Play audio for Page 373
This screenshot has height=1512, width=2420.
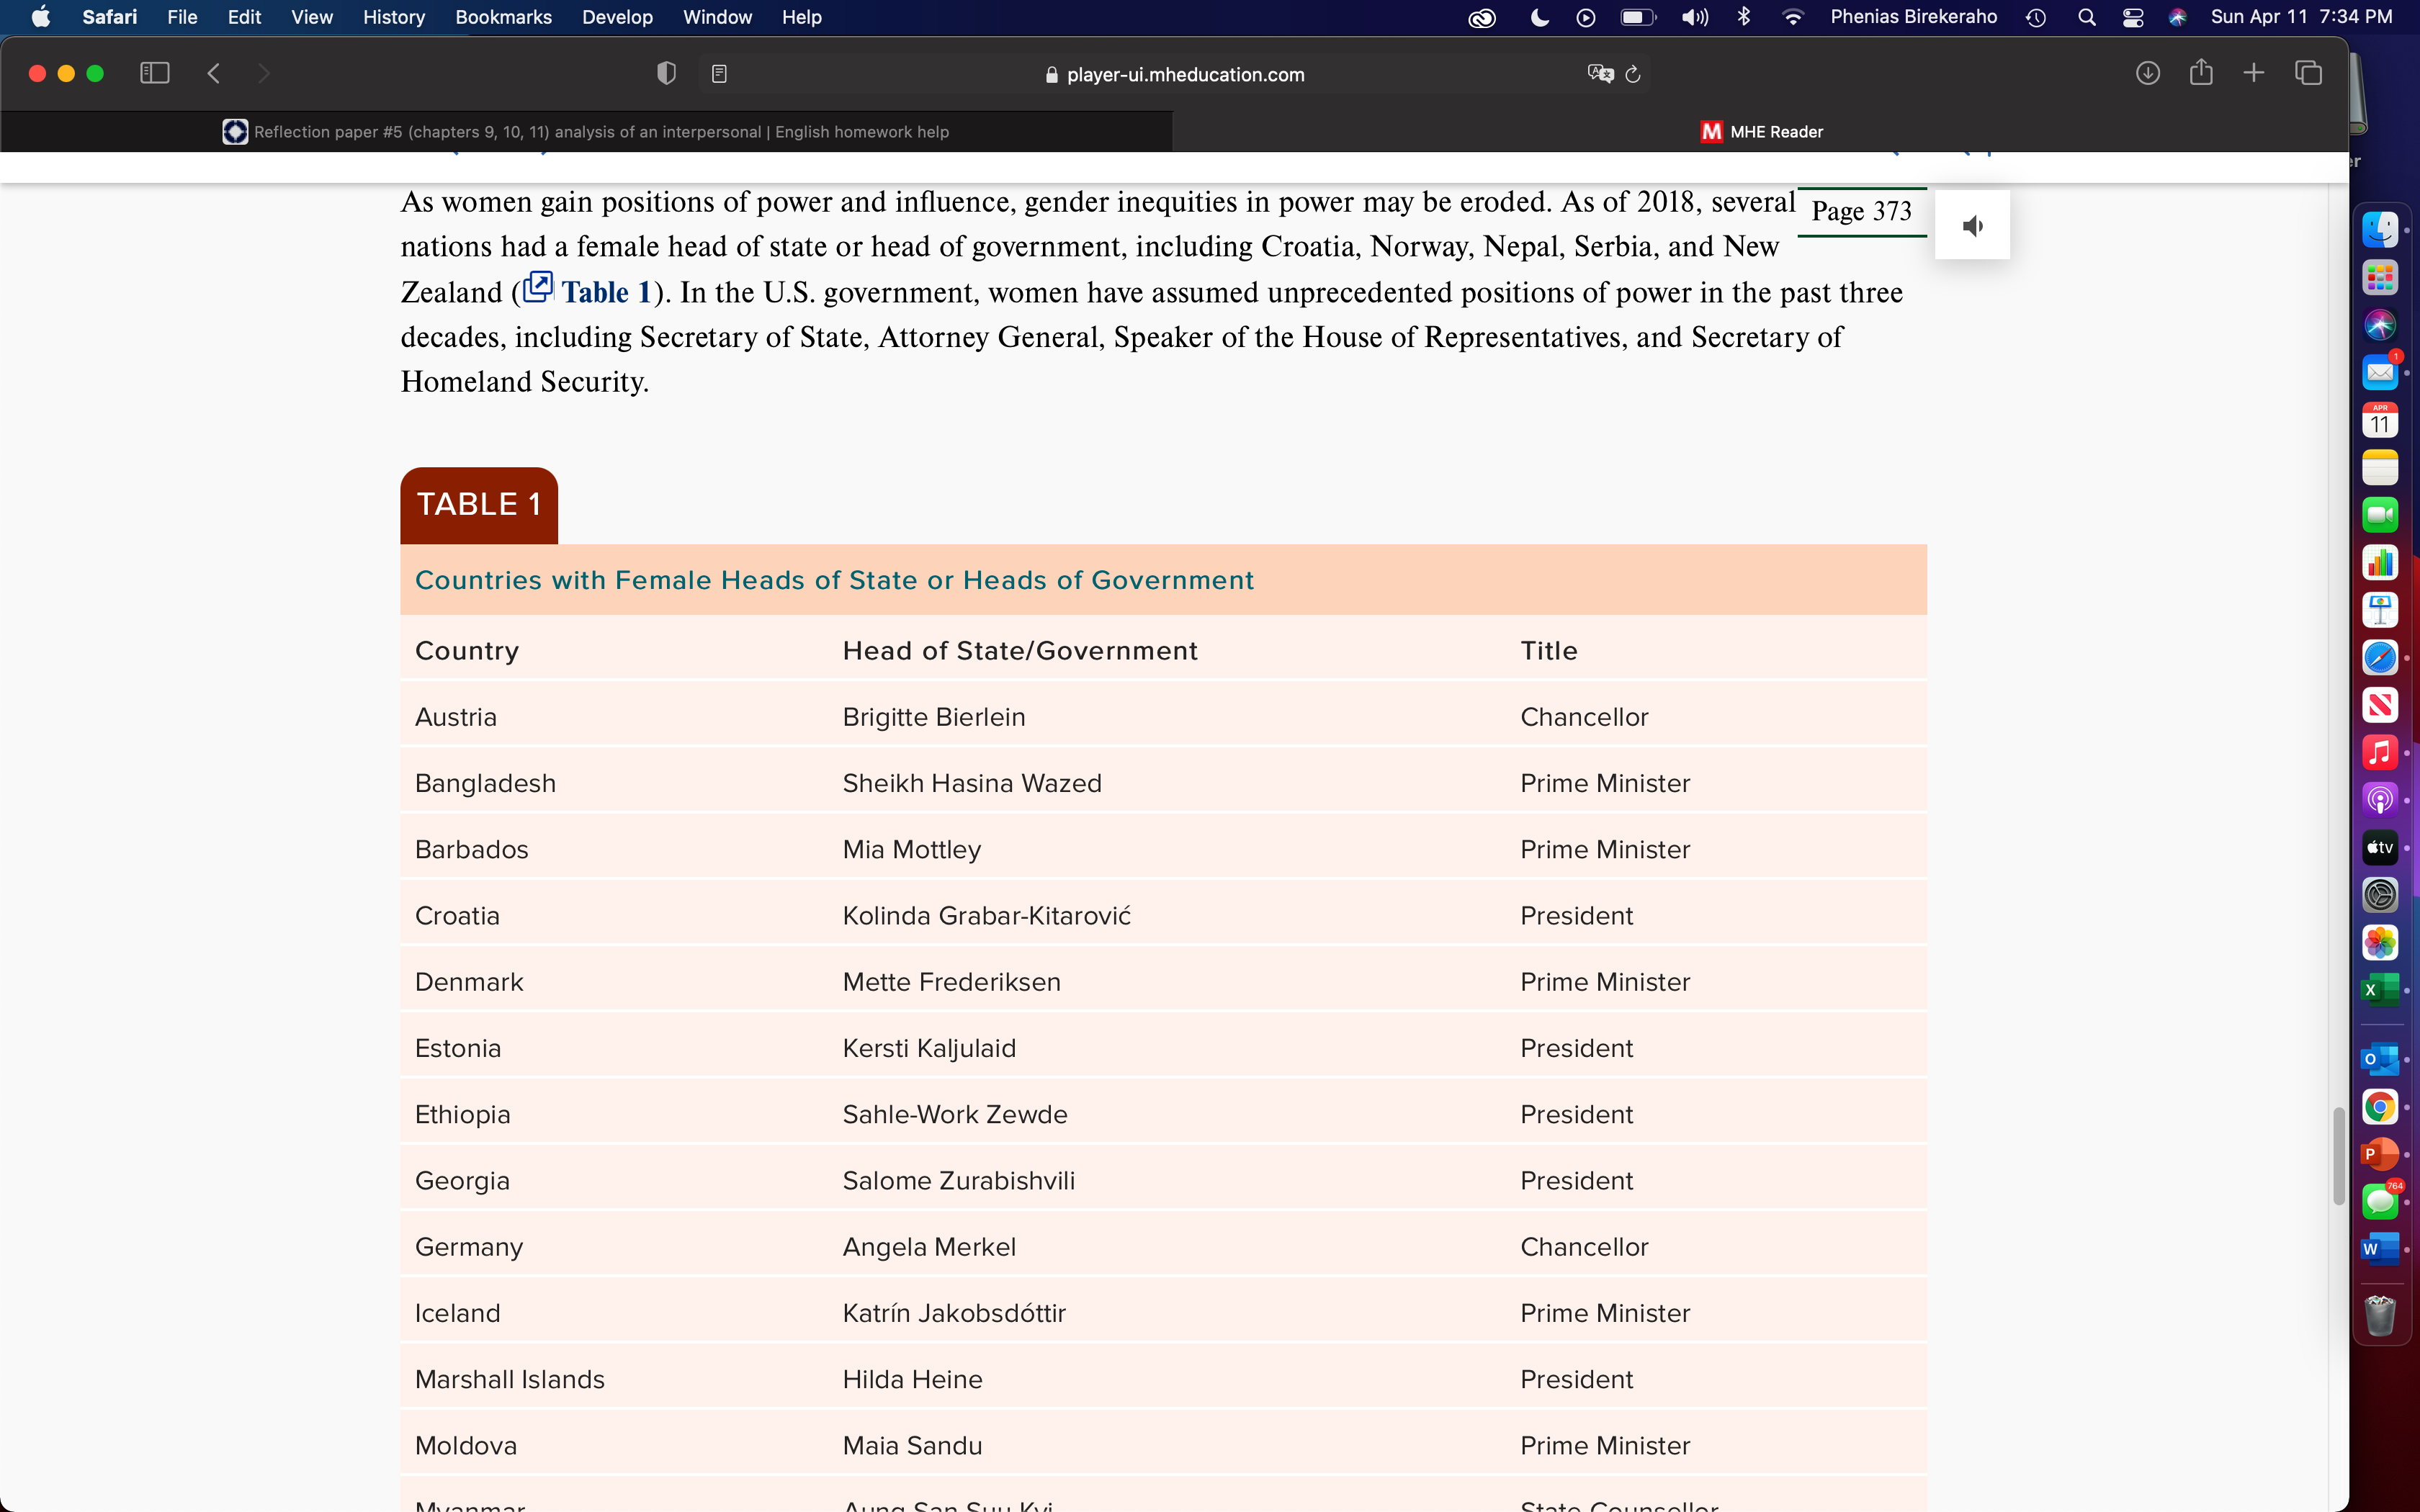coord(1972,225)
